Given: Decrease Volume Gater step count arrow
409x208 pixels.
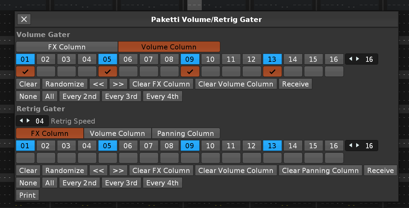Looking at the screenshot, I should coord(351,59).
